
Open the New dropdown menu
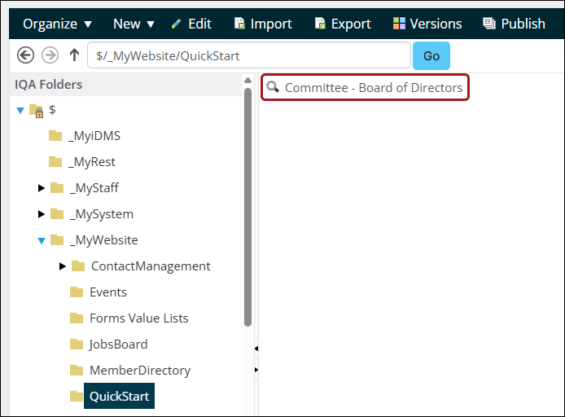coord(134,24)
